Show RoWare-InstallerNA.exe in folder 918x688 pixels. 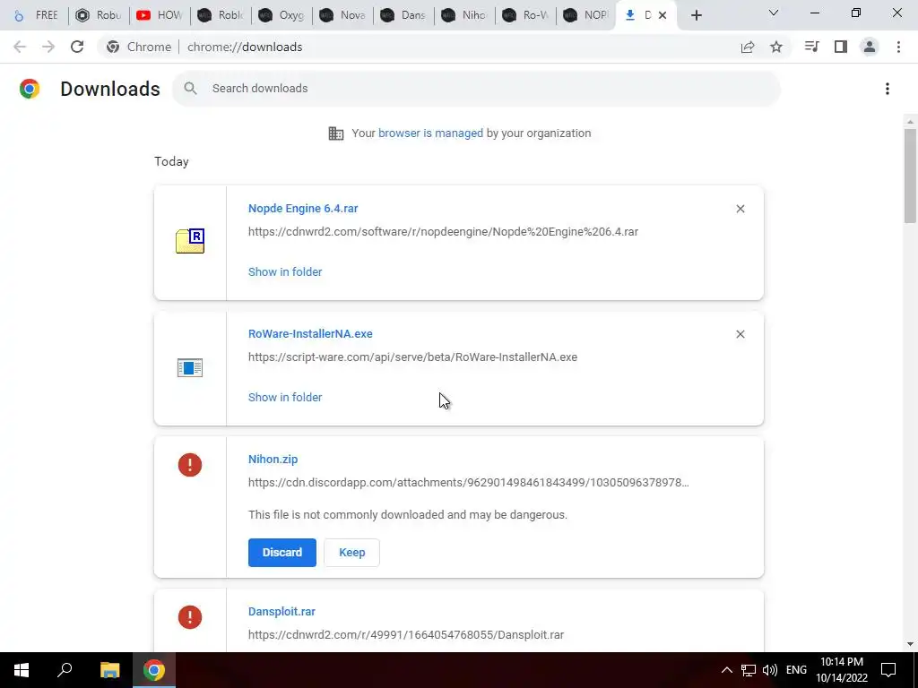coord(285,397)
